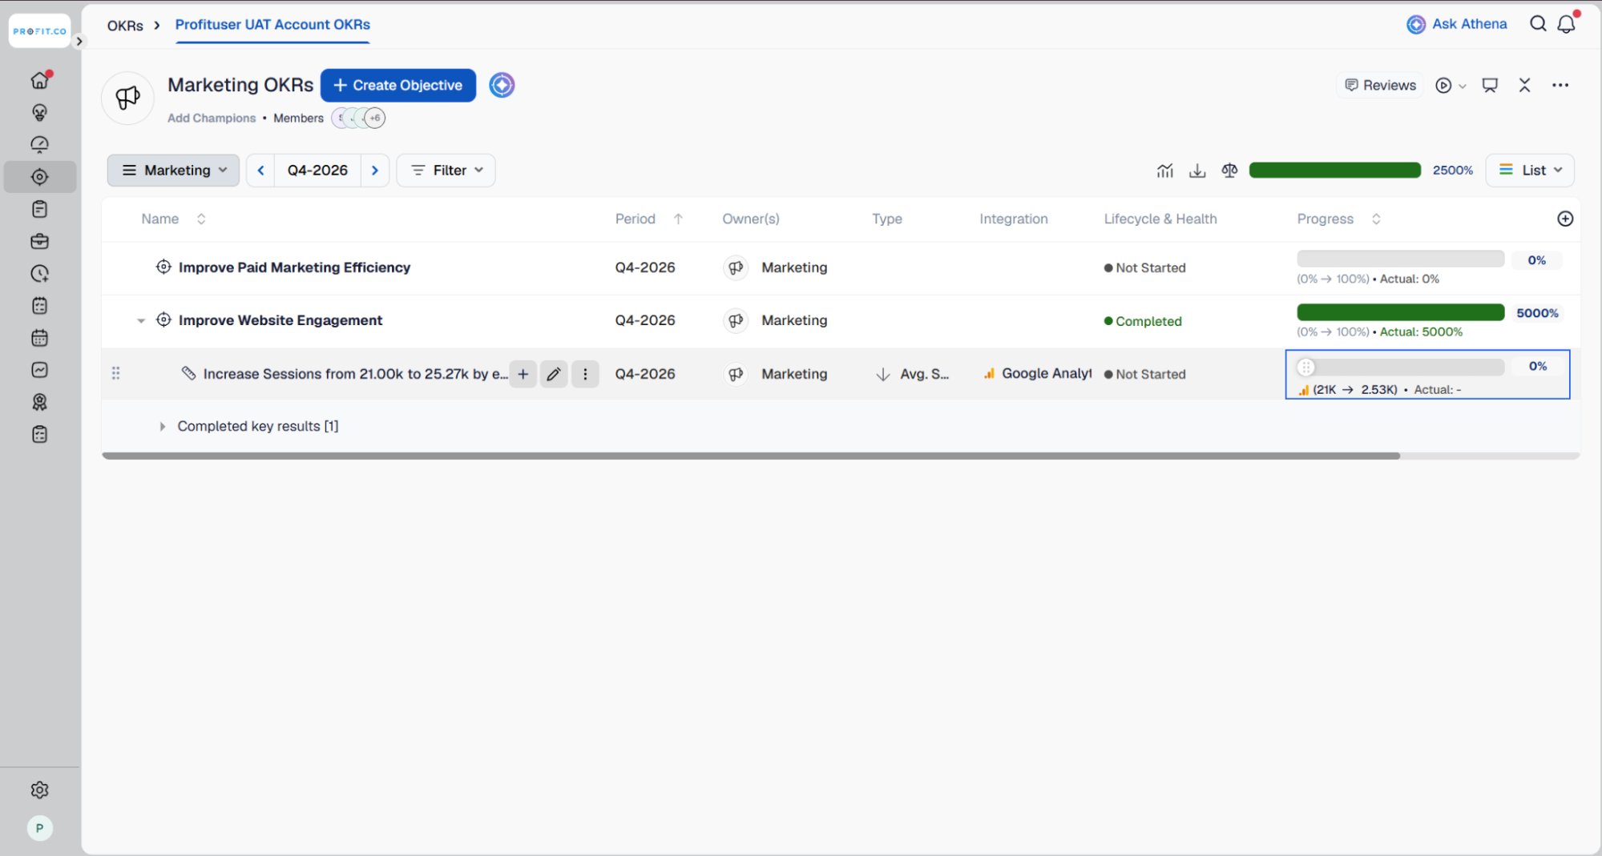The height and width of the screenshot is (856, 1602).
Task: Open the three-dot more options in header
Action: point(1560,85)
